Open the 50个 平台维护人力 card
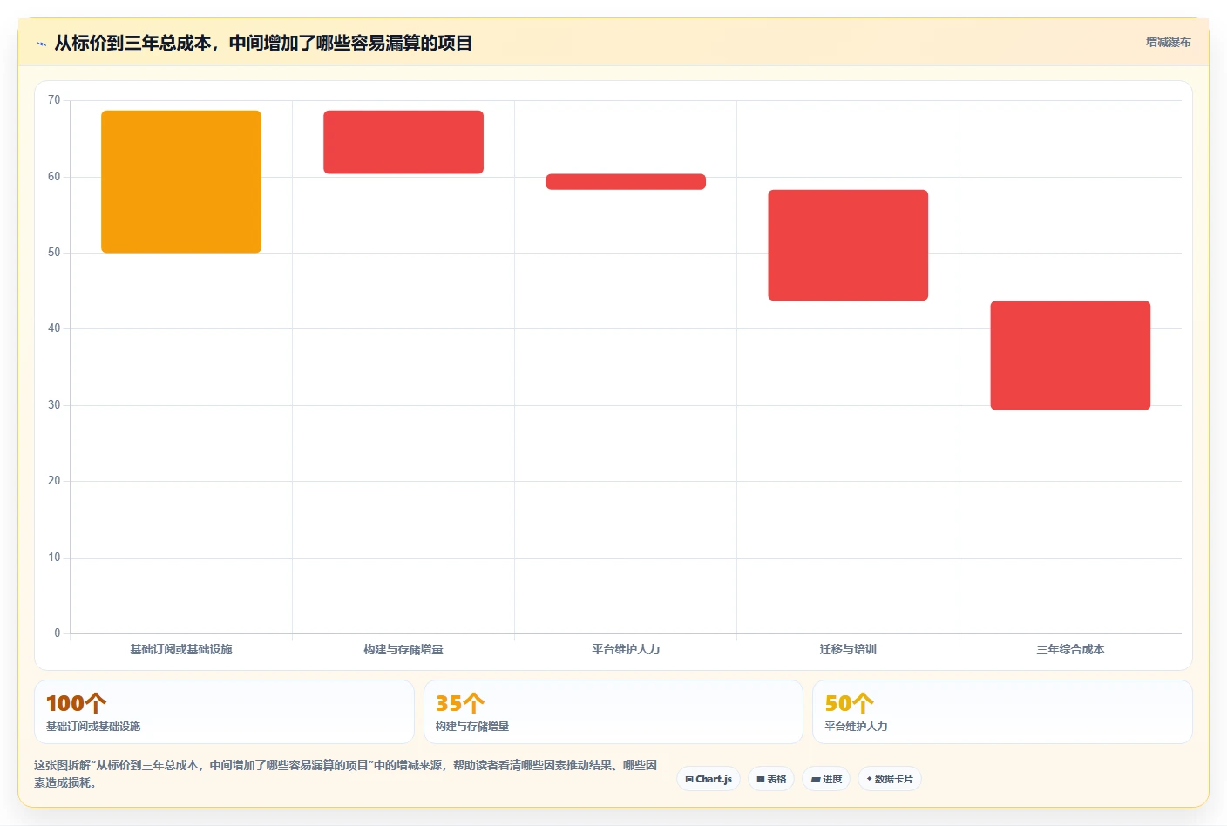Screen dimensions: 1227x826 pyautogui.click(x=1002, y=712)
